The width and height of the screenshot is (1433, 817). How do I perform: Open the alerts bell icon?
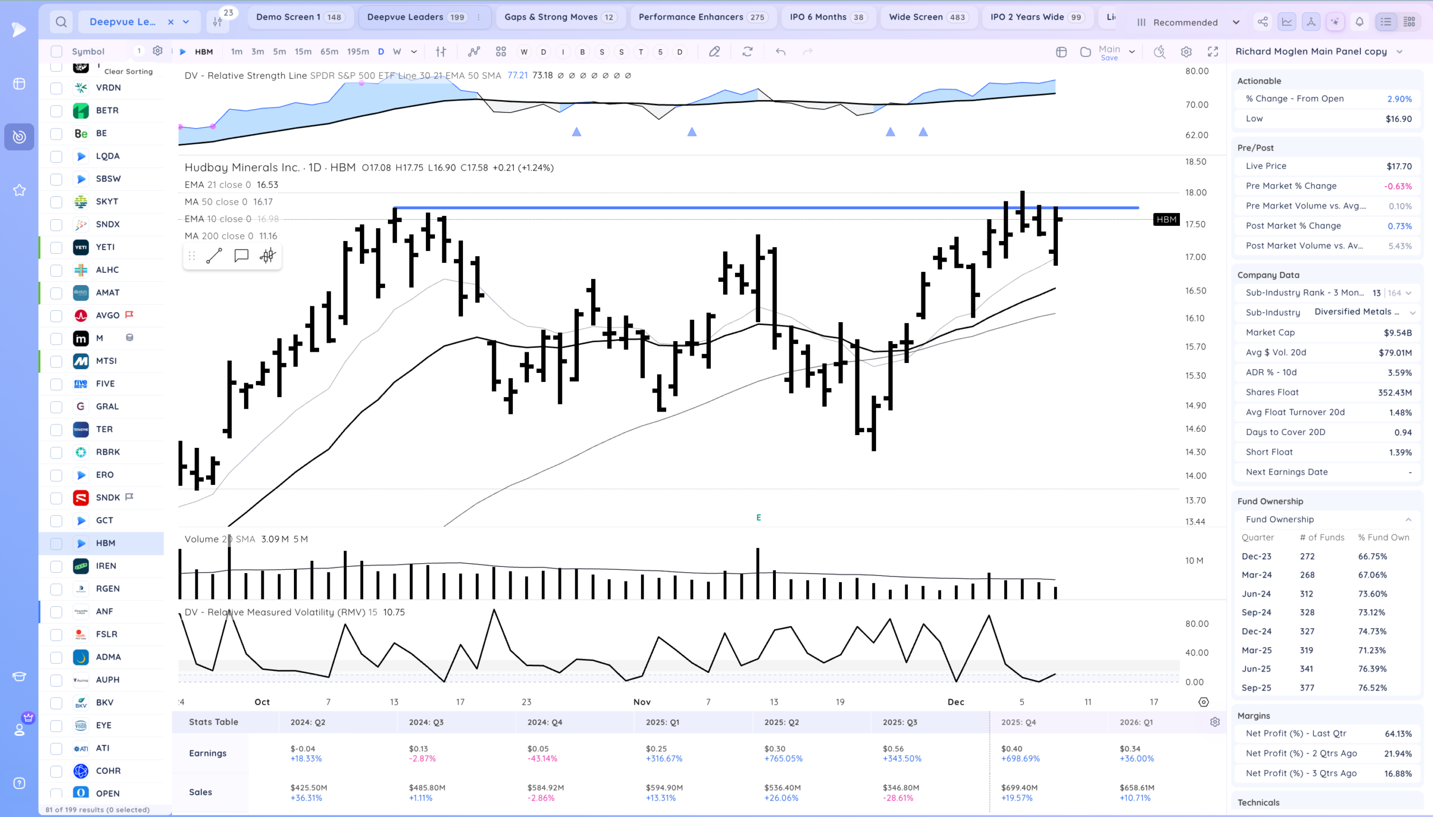click(x=1360, y=22)
